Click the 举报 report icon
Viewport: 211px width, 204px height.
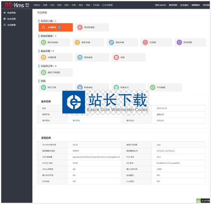coord(117,57)
